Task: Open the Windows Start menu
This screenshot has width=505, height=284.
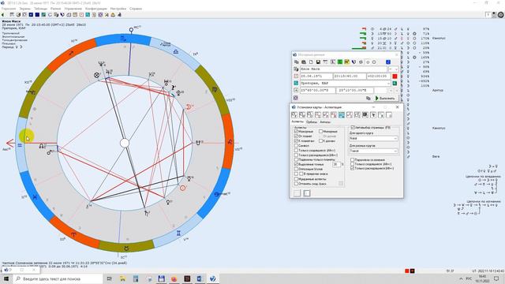Action: point(6,278)
